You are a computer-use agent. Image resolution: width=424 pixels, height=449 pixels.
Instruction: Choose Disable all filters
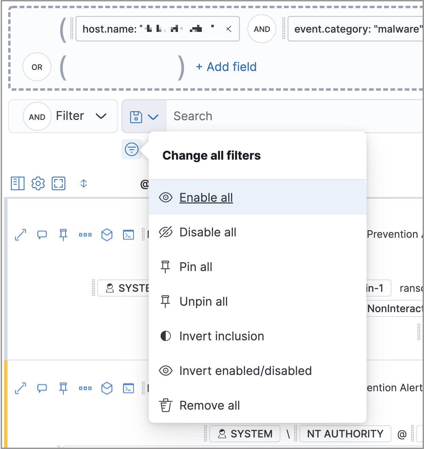tap(208, 232)
